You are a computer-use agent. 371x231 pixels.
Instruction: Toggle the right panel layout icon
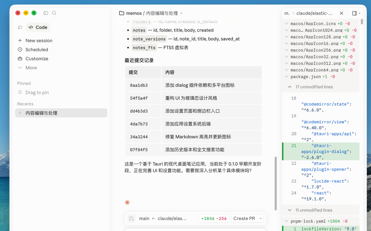[x=355, y=13]
